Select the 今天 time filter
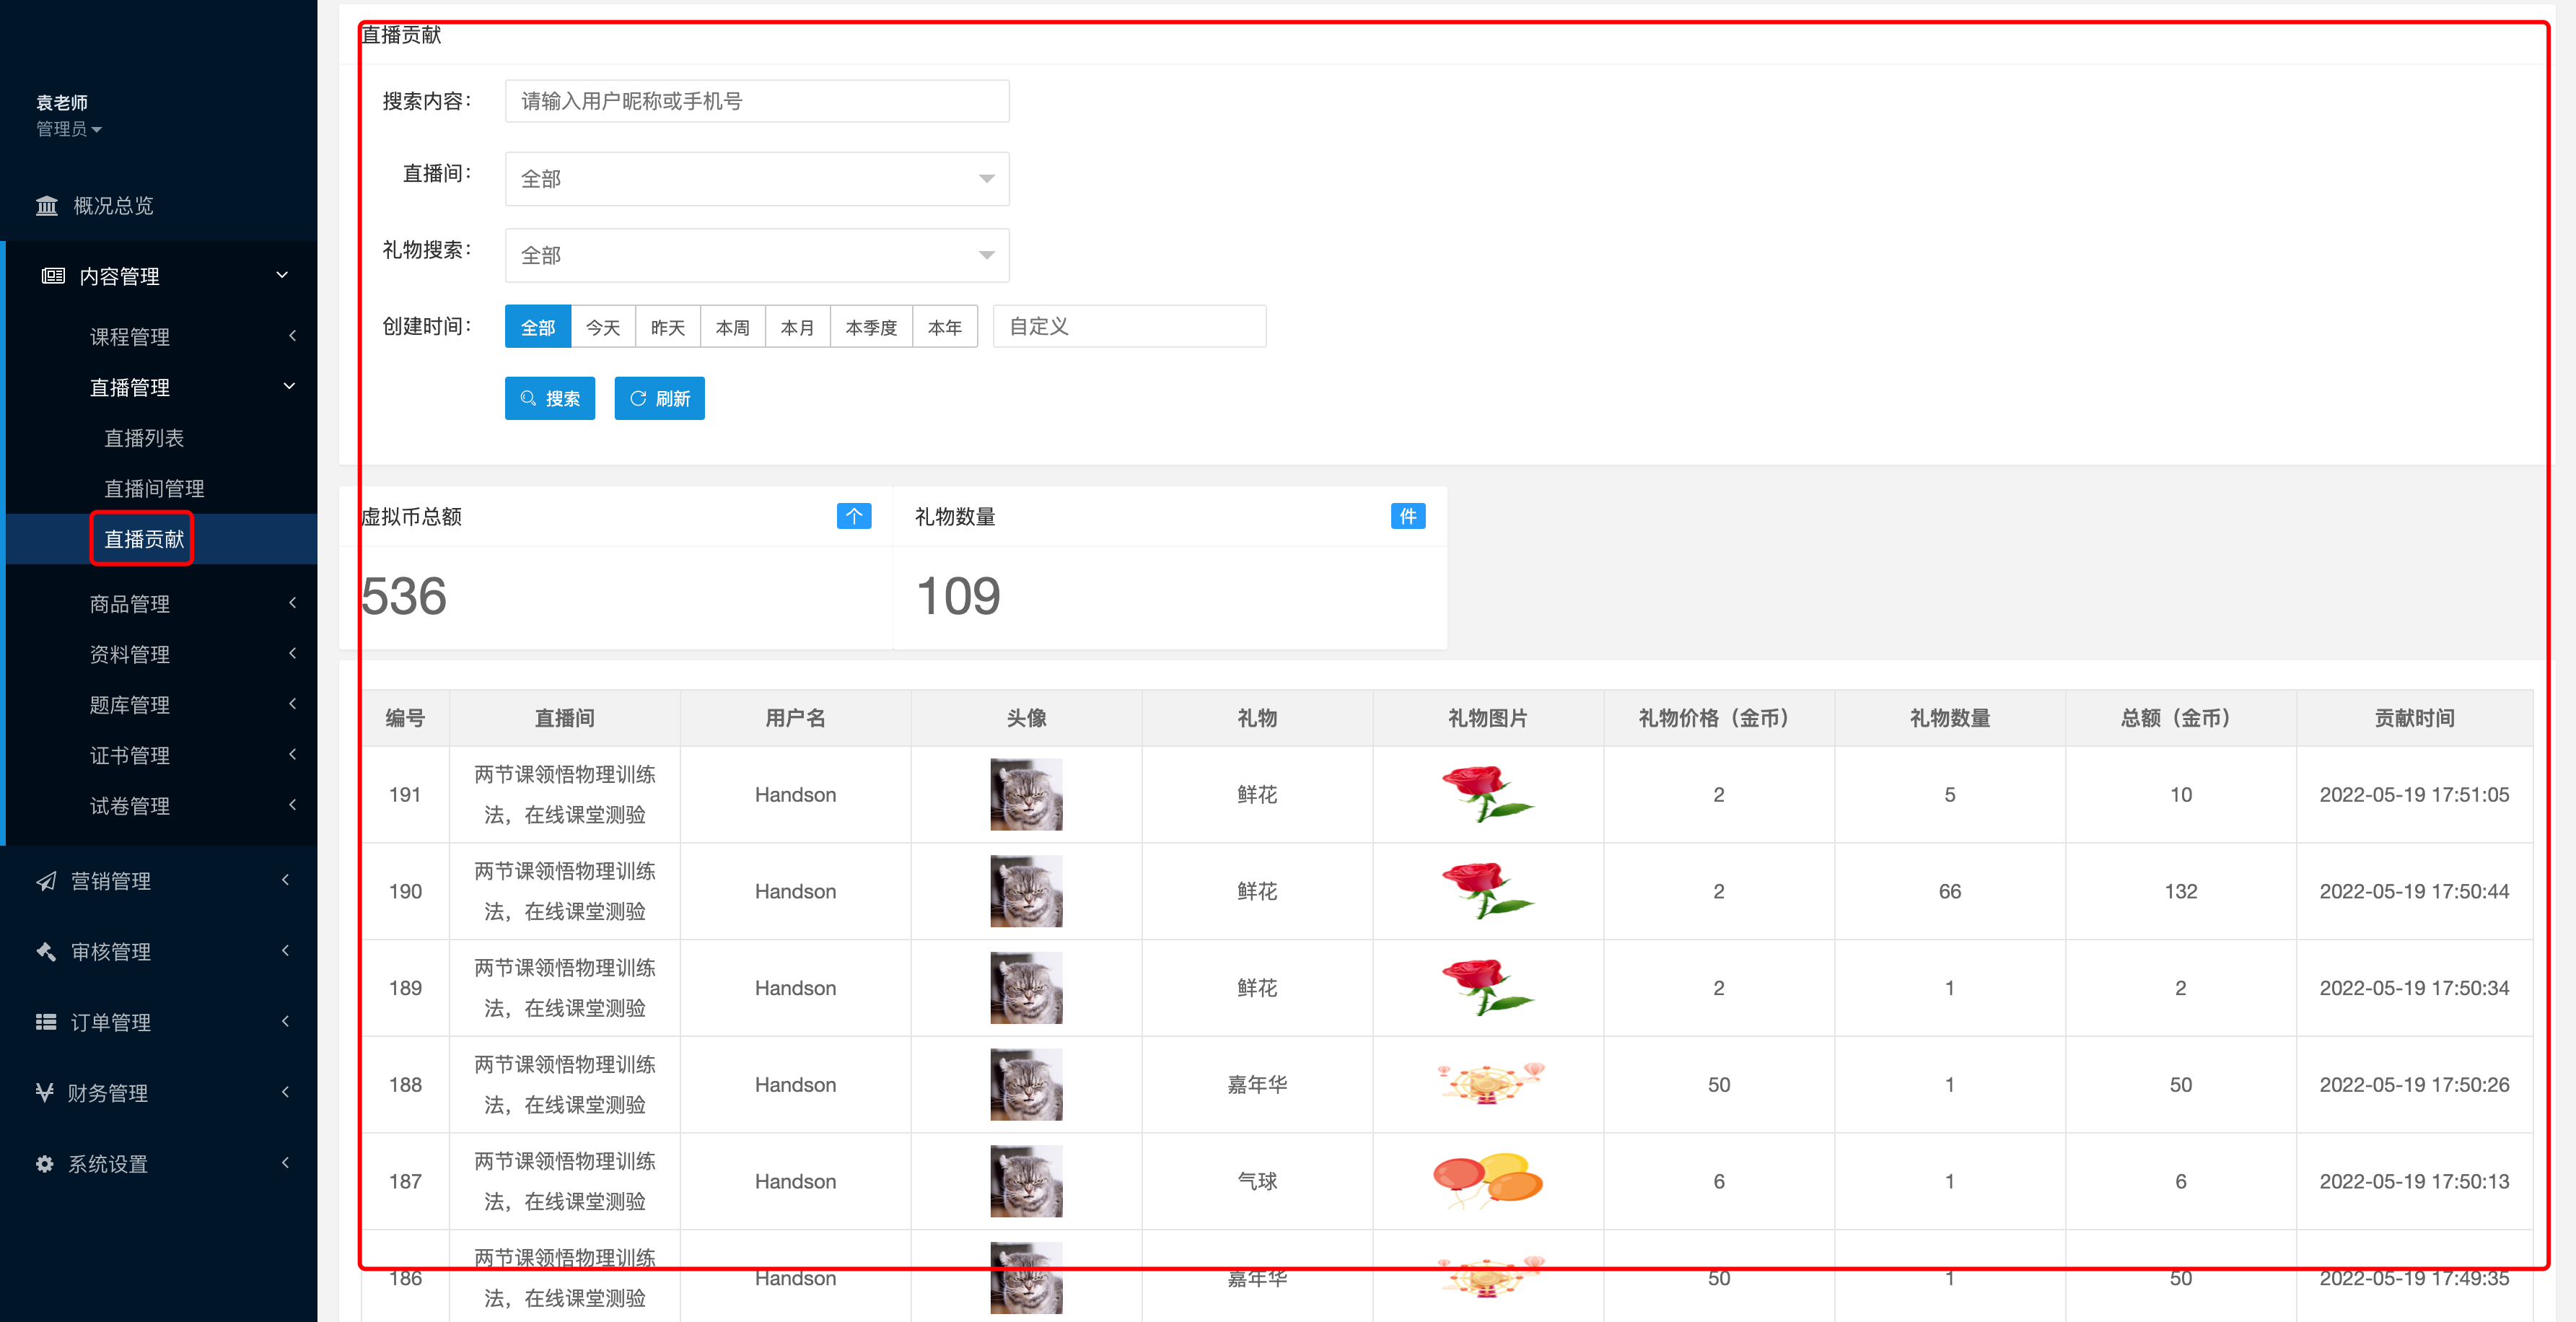The image size is (2576, 1322). [x=603, y=327]
